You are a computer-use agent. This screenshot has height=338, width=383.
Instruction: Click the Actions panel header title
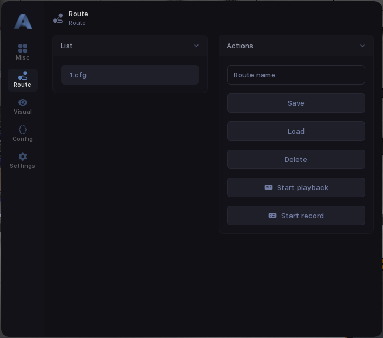pyautogui.click(x=240, y=46)
